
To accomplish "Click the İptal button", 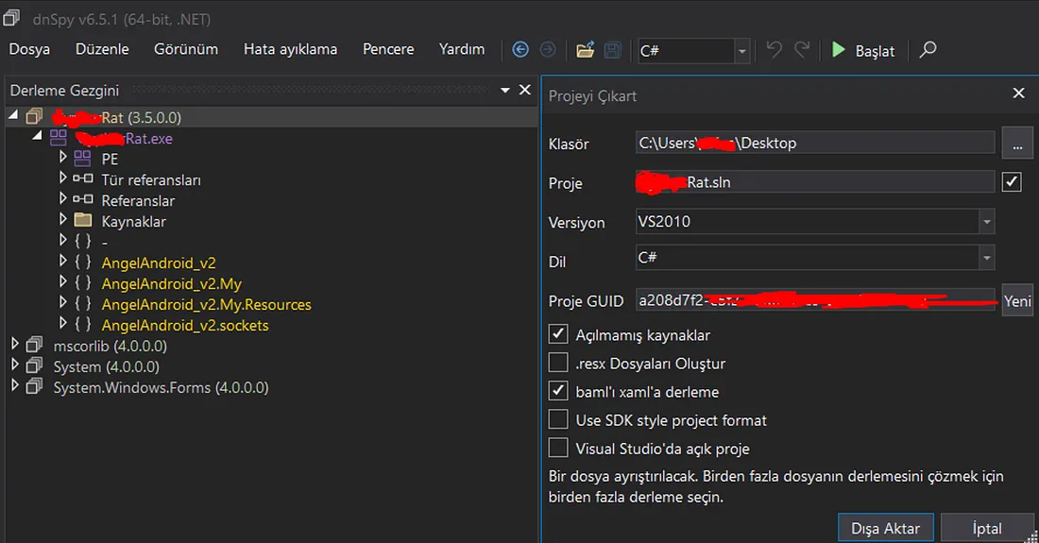I will point(987,528).
